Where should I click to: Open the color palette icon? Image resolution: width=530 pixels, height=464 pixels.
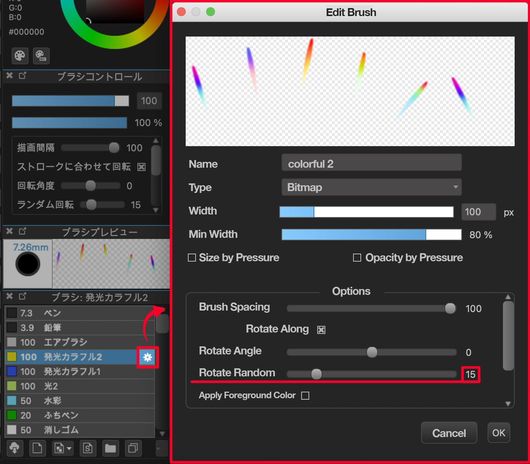click(20, 56)
